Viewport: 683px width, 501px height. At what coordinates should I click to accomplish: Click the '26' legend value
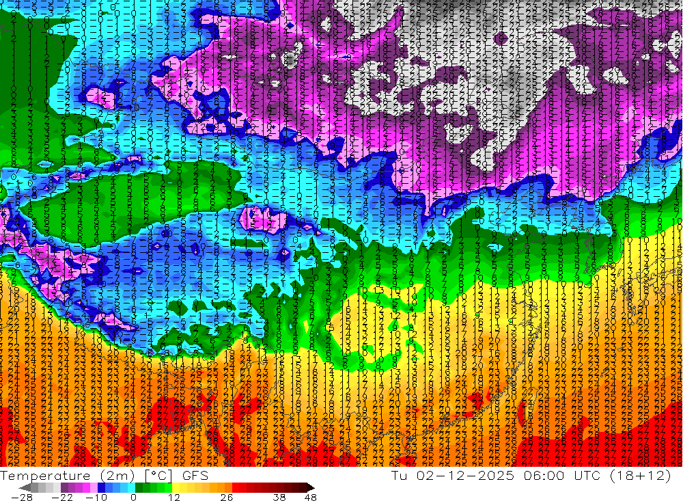point(227,498)
